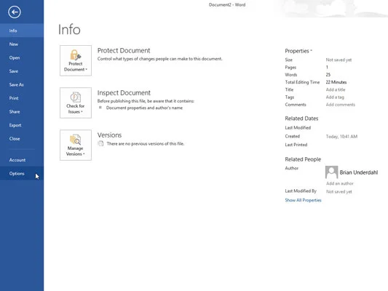Image resolution: width=388 pixels, height=291 pixels.
Task: Open the Check for Issues icon button
Action: (76, 103)
